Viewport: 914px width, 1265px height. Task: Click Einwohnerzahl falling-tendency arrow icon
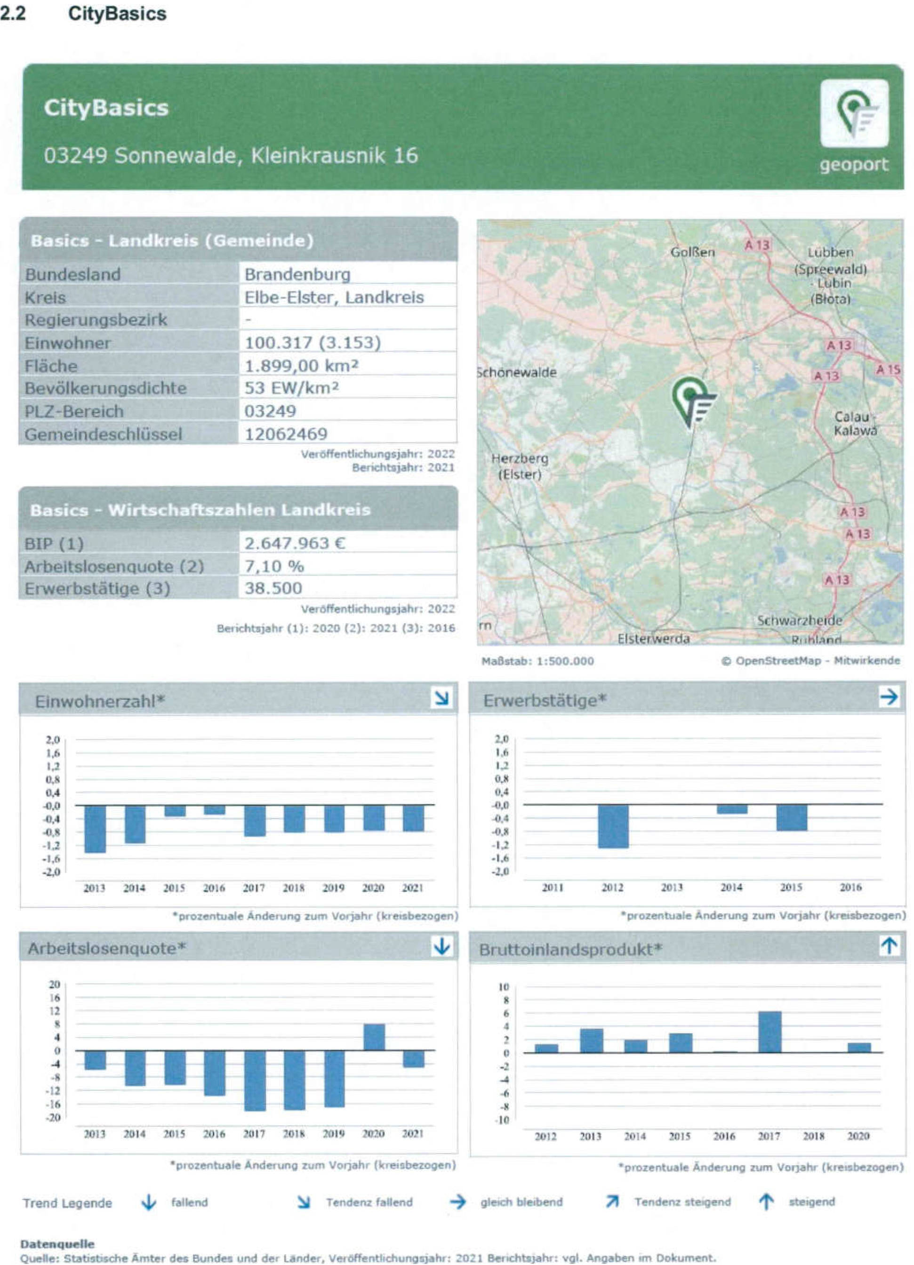441,698
